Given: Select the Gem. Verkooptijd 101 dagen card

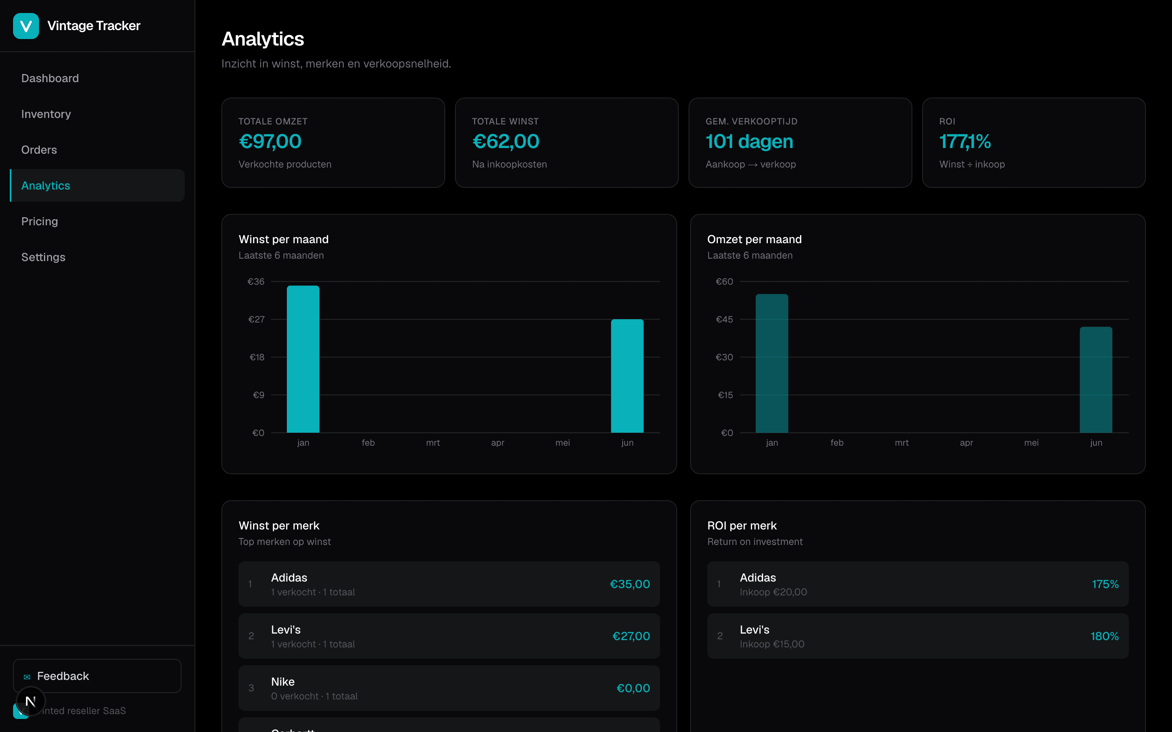Looking at the screenshot, I should click(x=800, y=143).
